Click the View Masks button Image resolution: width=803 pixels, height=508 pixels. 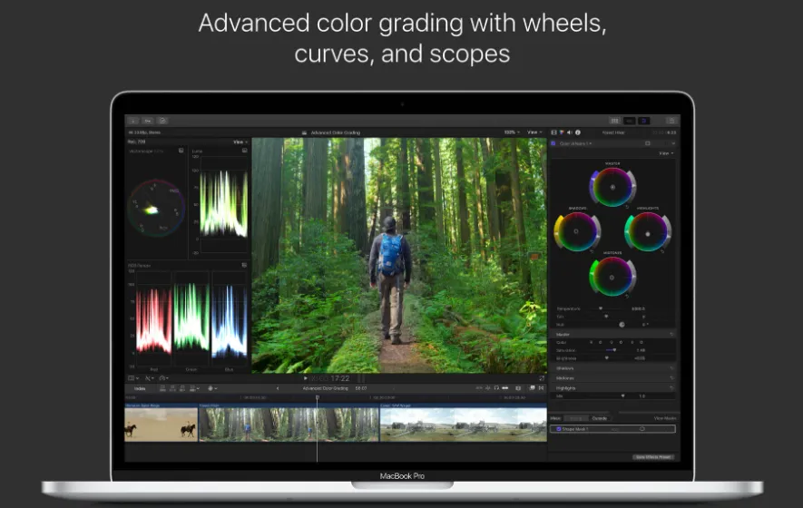pyautogui.click(x=665, y=418)
